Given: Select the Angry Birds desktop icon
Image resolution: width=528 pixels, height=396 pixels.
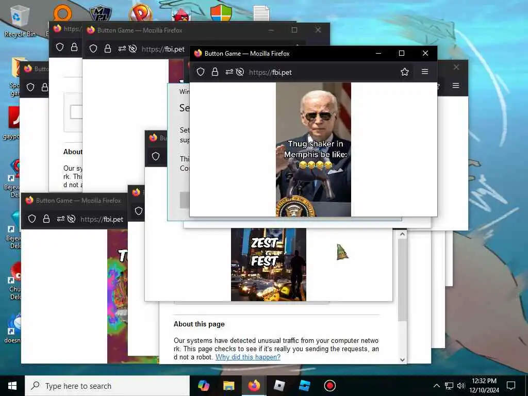Looking at the screenshot, I should coord(181,15).
